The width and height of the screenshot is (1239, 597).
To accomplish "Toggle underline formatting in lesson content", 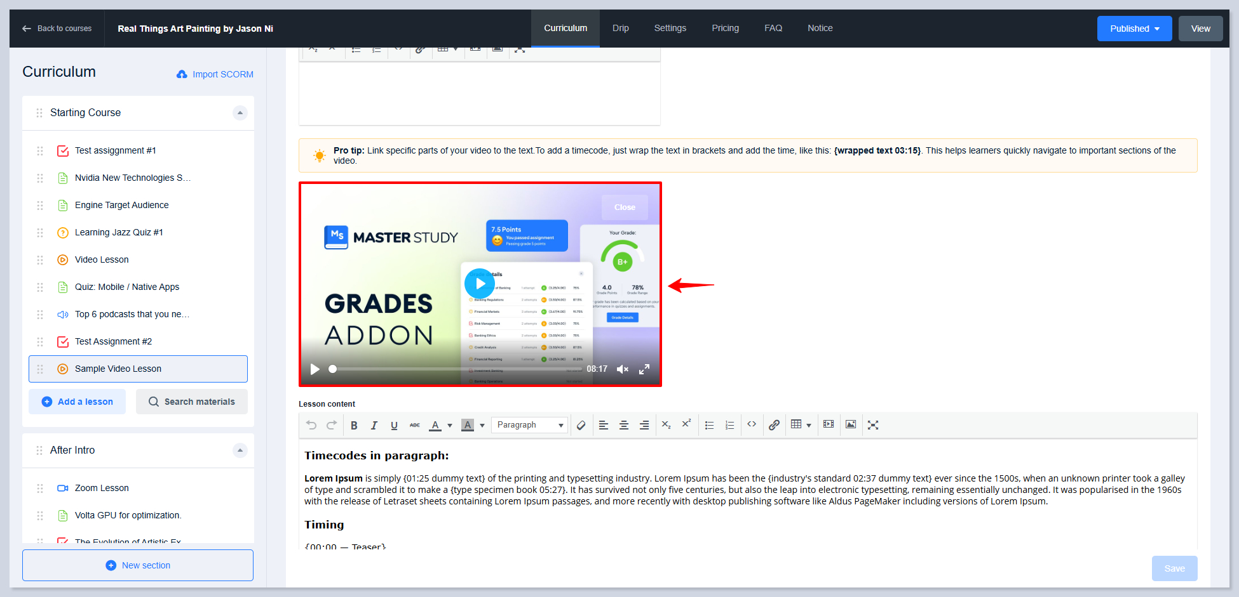I will pyautogui.click(x=395, y=425).
